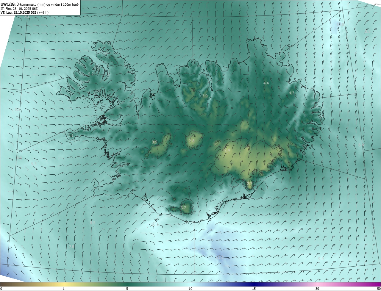Click the 9.9 value in the southeast ocean

click(x=321, y=259)
